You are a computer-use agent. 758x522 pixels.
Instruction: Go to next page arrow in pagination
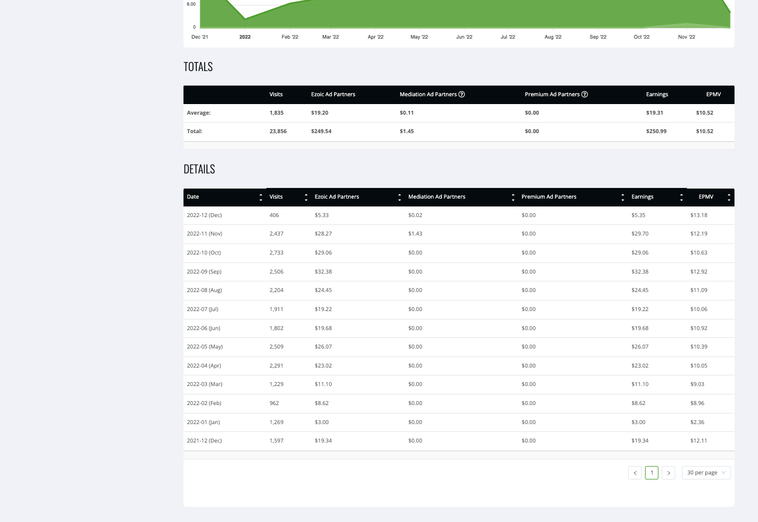click(x=668, y=473)
